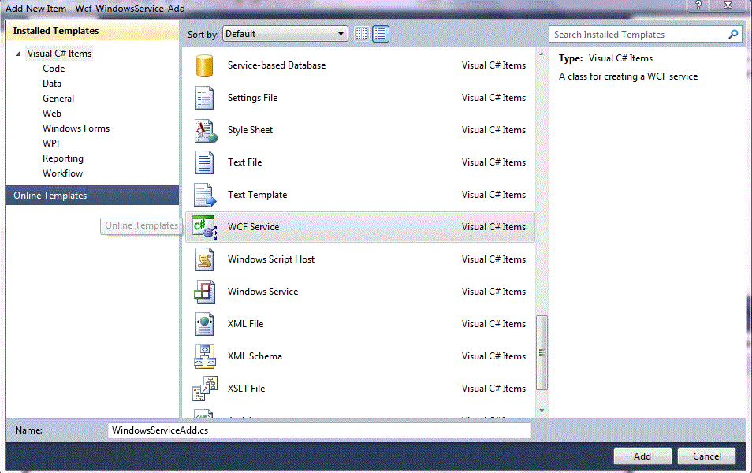Image resolution: width=752 pixels, height=473 pixels.
Task: Click the Cancel button
Action: coord(705,456)
